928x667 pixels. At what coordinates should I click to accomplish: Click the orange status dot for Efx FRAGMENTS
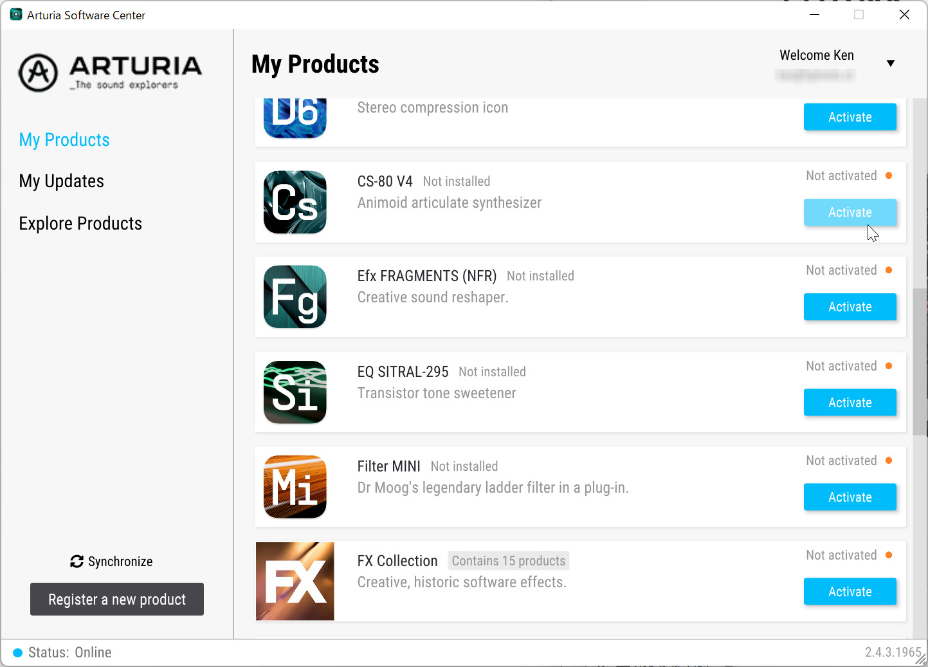point(889,270)
